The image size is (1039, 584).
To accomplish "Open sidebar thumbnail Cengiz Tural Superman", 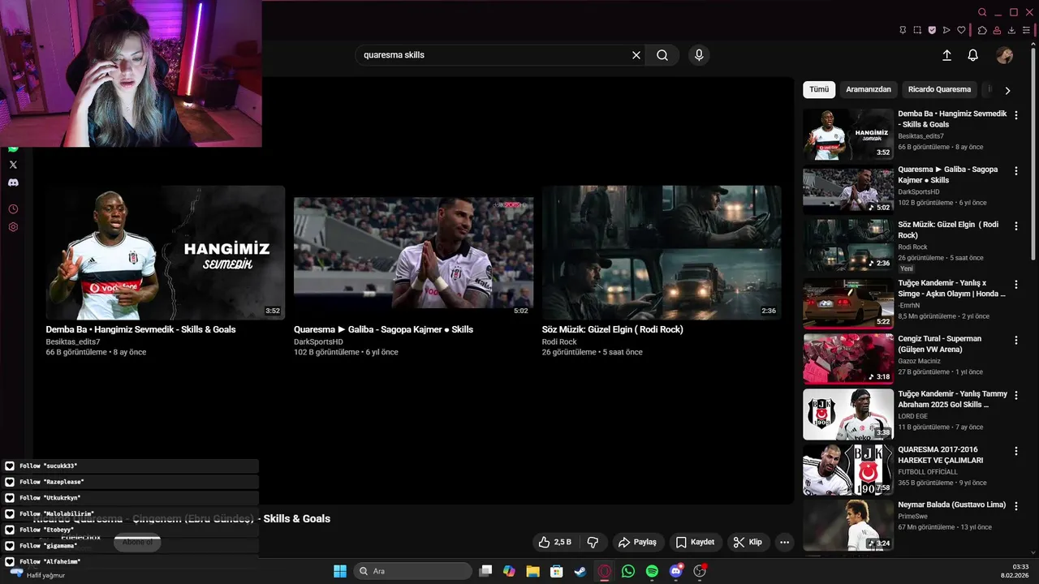I will click(x=848, y=359).
